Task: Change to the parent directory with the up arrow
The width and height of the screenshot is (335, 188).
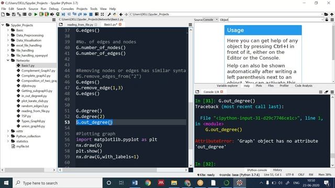Action: [x=332, y=14]
